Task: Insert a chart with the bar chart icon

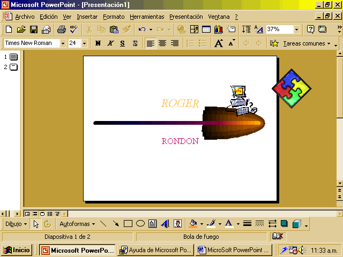Action: (219, 29)
